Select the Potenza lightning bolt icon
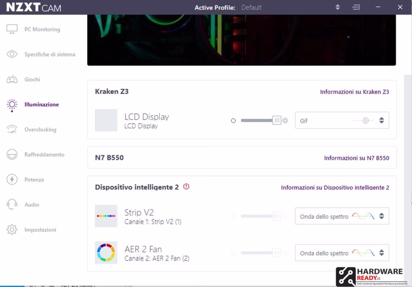Screen dimensions: 412x287 12,179
